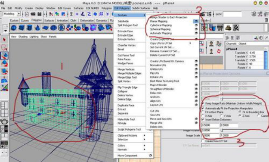The height and width of the screenshot is (162, 269).
Task: Toggle Insert Before Deformers checkbox
Action: pyautogui.click(x=203, y=119)
